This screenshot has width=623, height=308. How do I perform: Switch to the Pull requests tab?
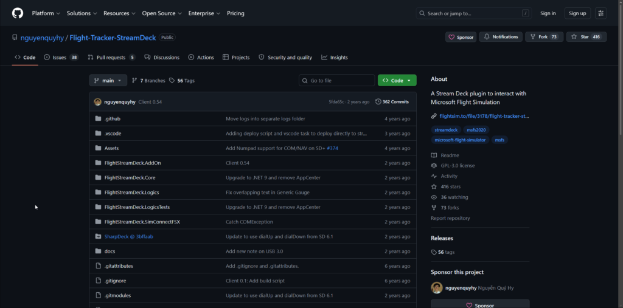coord(111,57)
